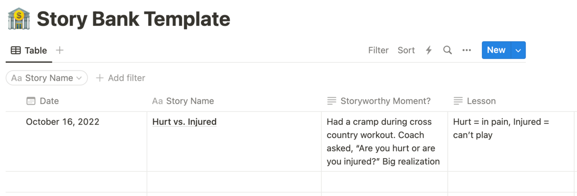The width and height of the screenshot is (577, 196).
Task: Open automations via lightning bolt icon
Action: coord(429,50)
